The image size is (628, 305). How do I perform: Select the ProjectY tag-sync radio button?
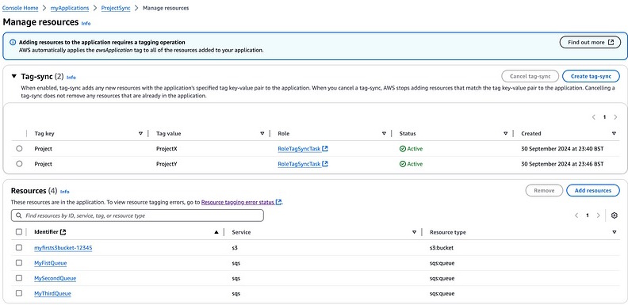coord(19,164)
